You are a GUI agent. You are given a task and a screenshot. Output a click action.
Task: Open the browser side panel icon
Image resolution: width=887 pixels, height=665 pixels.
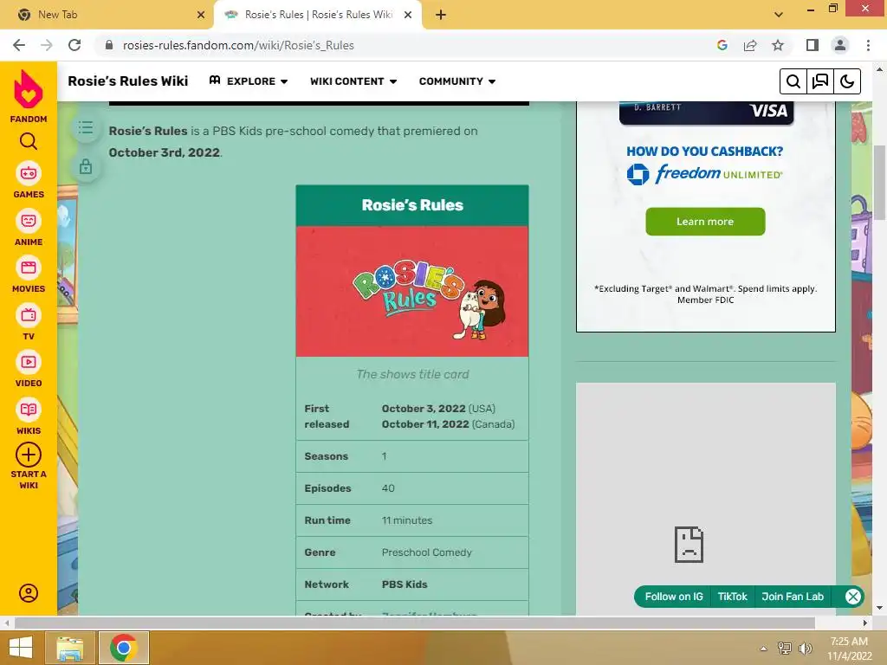pos(813,45)
